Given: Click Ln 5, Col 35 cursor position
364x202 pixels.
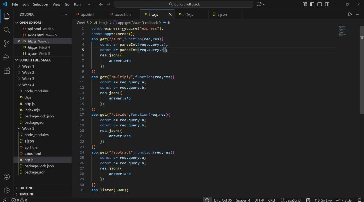Looking at the screenshot, I should click(x=223, y=200).
